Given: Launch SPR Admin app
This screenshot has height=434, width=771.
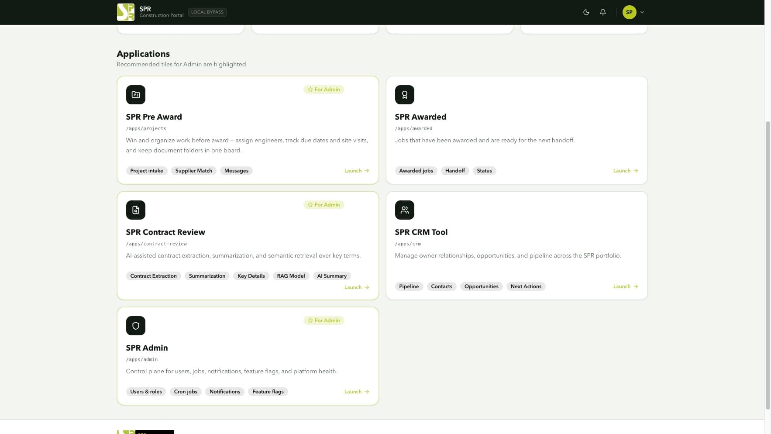Looking at the screenshot, I should click(357, 392).
